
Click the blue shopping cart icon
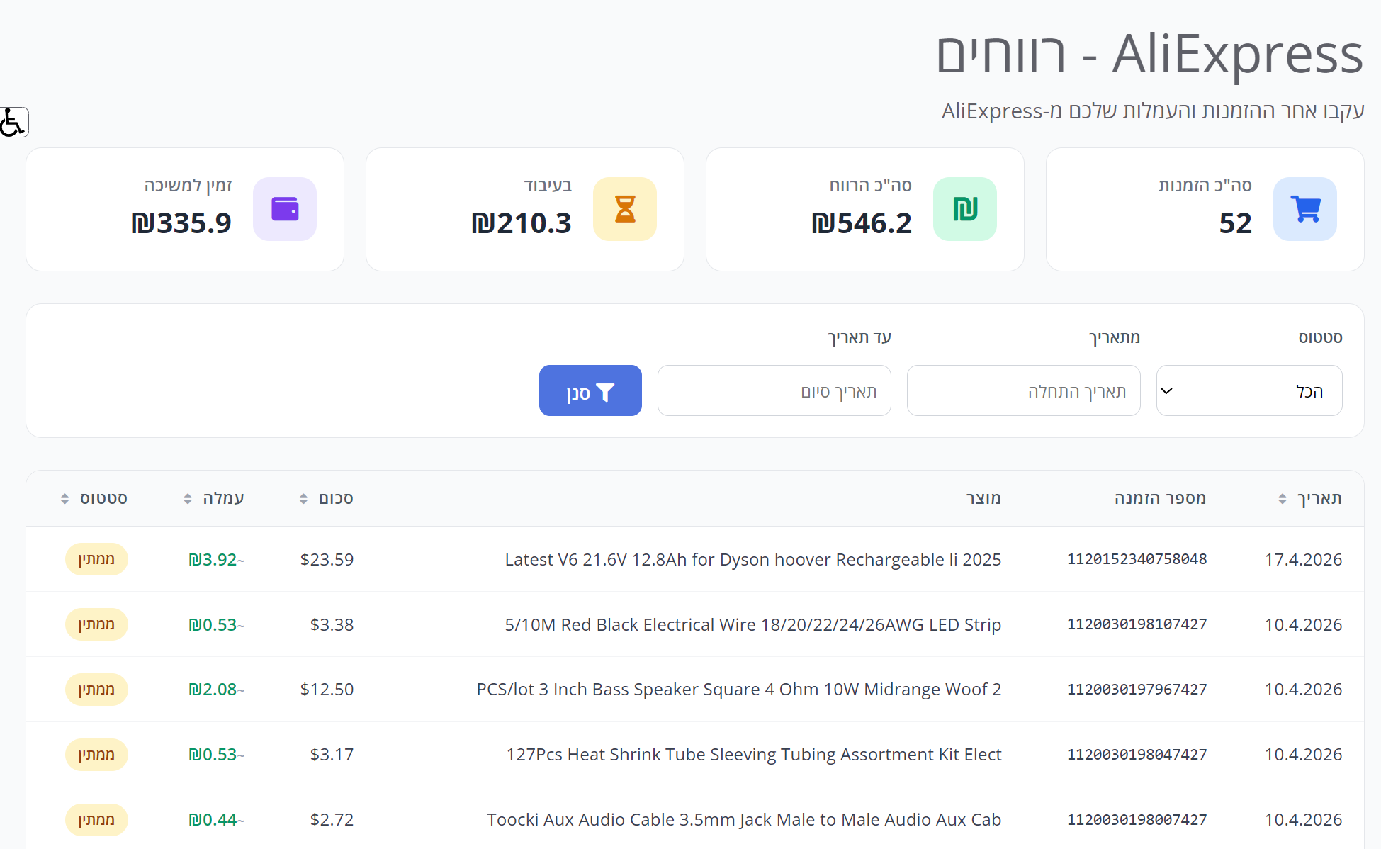1304,209
